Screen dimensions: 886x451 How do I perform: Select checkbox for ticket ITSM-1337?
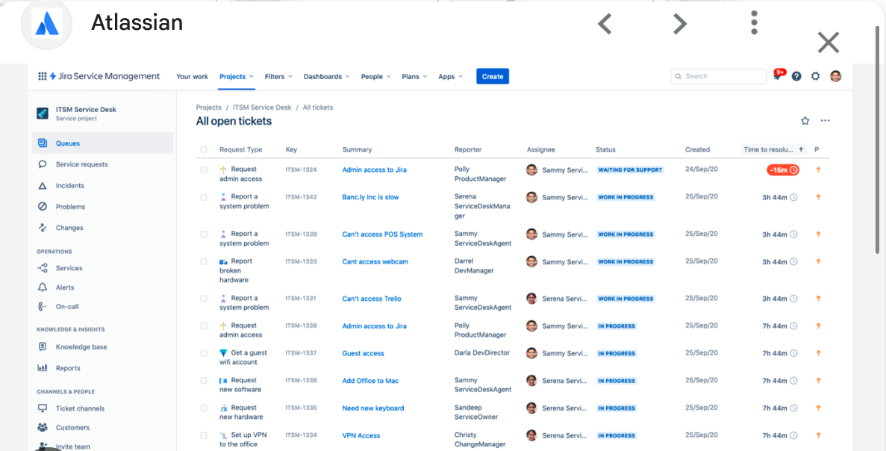coord(204,353)
